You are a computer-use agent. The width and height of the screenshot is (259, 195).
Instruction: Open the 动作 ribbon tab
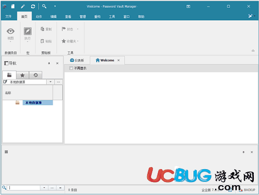39,17
